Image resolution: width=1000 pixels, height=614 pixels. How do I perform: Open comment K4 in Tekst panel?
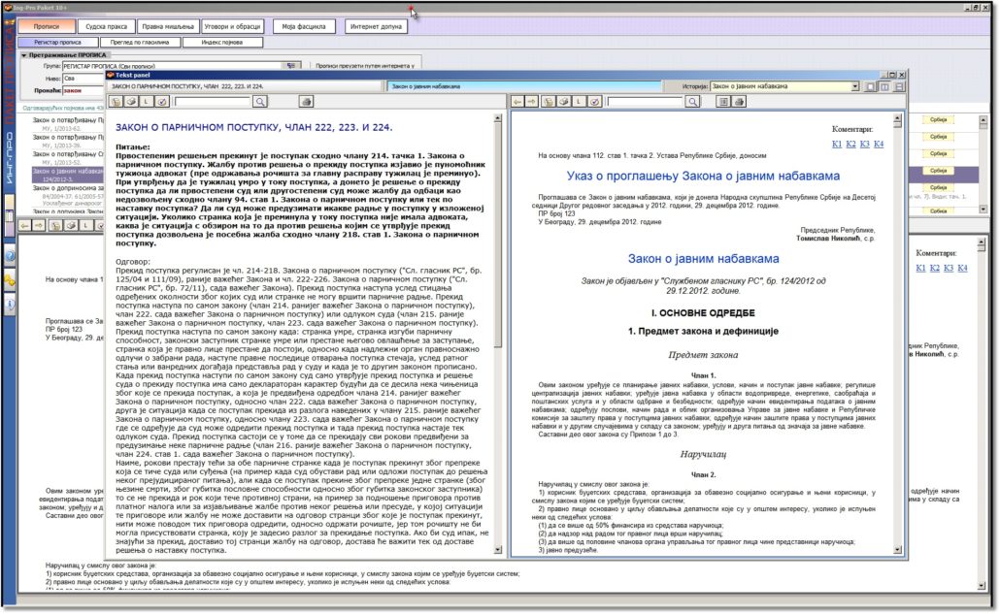tap(879, 144)
